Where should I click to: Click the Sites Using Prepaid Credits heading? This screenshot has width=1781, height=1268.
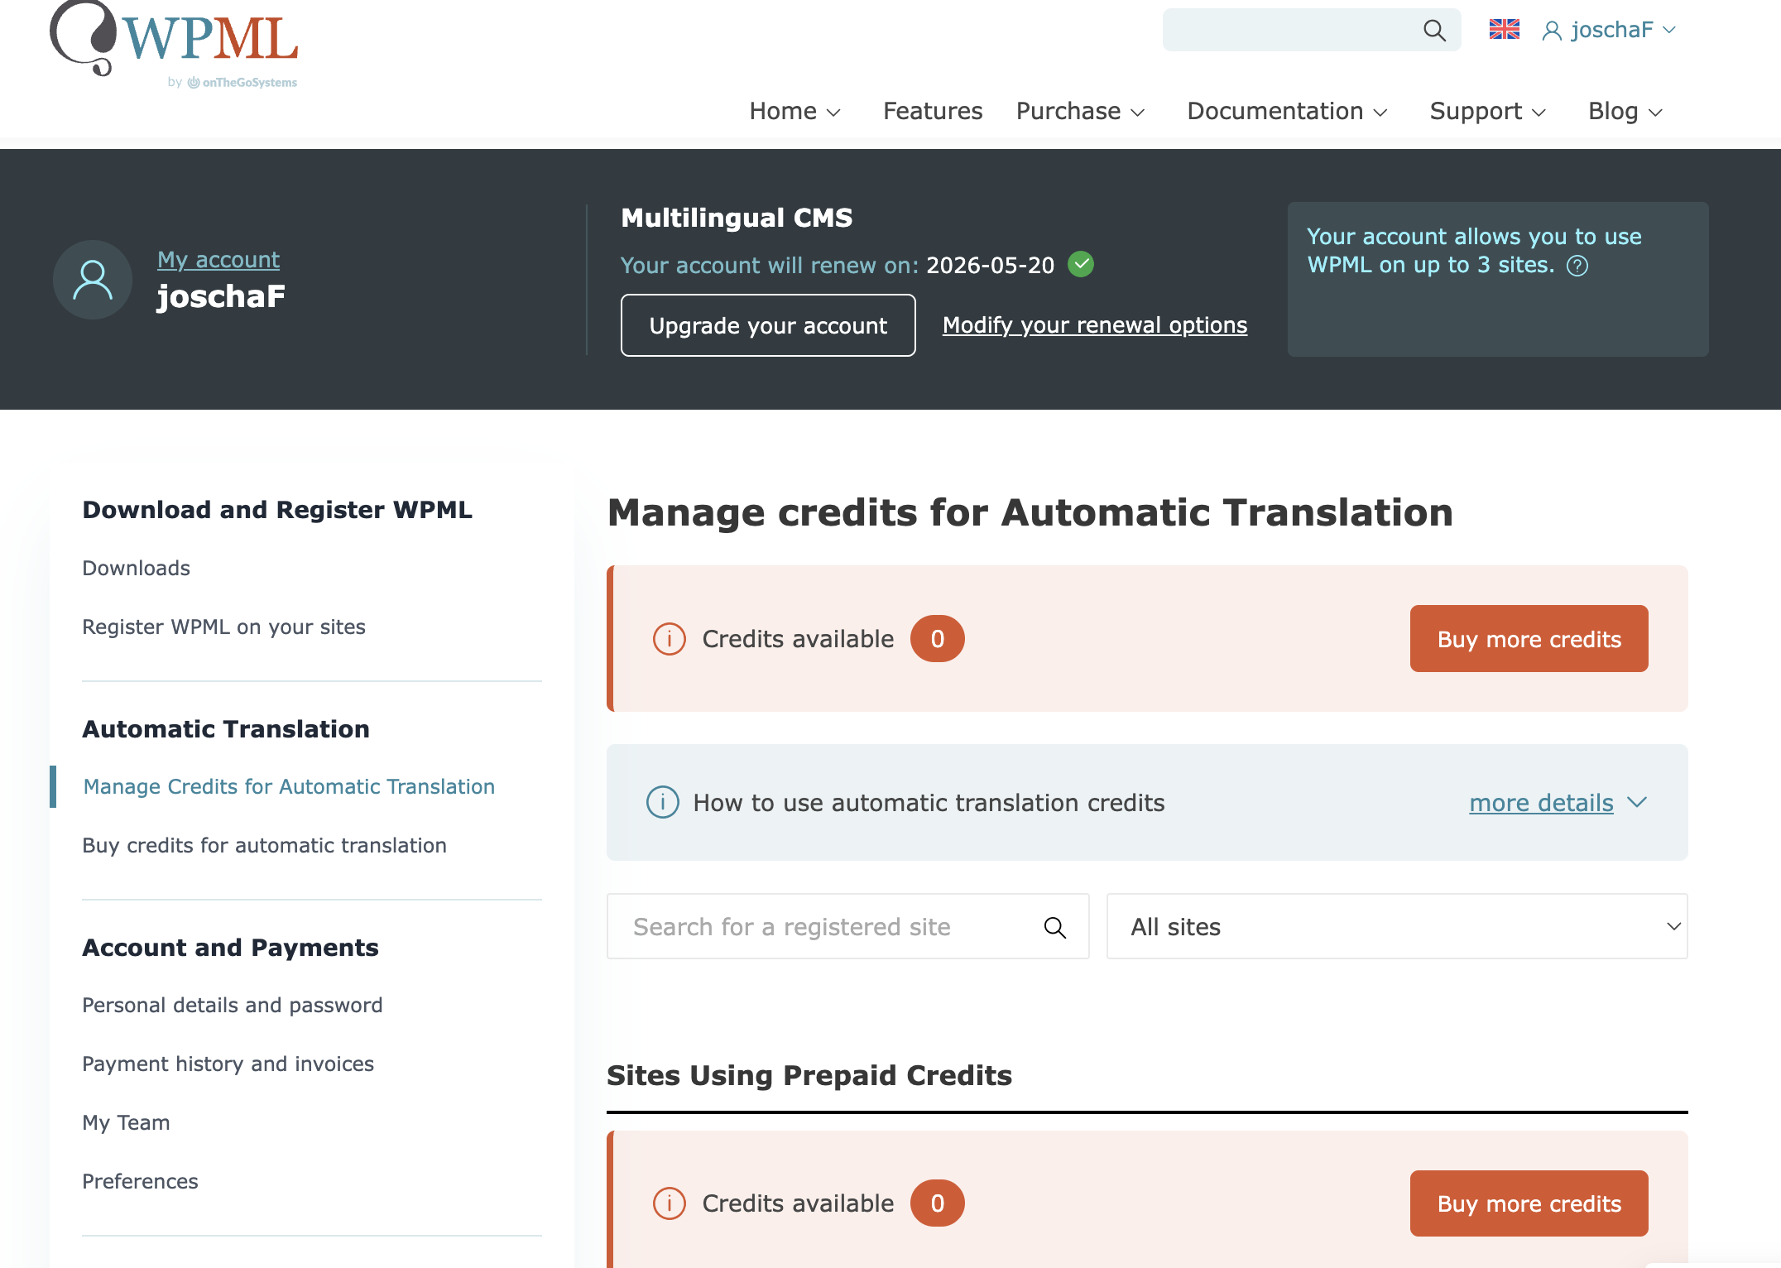tap(809, 1075)
